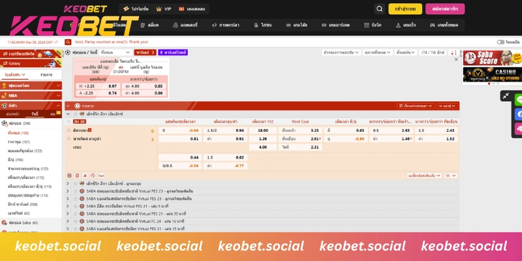
Task: Collapse the red match list section header chevron
Action: pyautogui.click(x=68, y=105)
